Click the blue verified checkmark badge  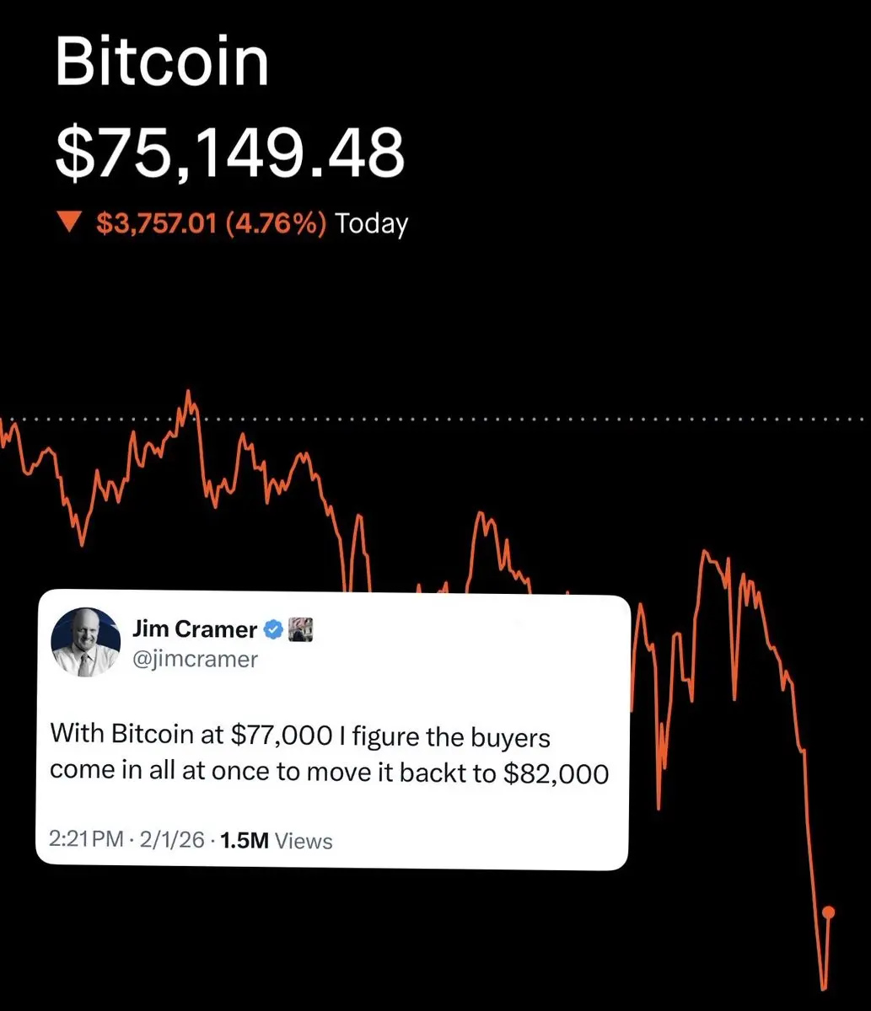[274, 629]
